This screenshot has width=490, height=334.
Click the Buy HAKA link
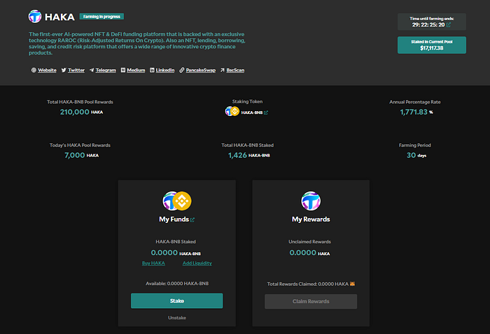coord(153,263)
